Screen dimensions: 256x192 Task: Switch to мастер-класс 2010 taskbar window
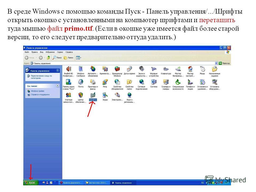tap(97, 183)
